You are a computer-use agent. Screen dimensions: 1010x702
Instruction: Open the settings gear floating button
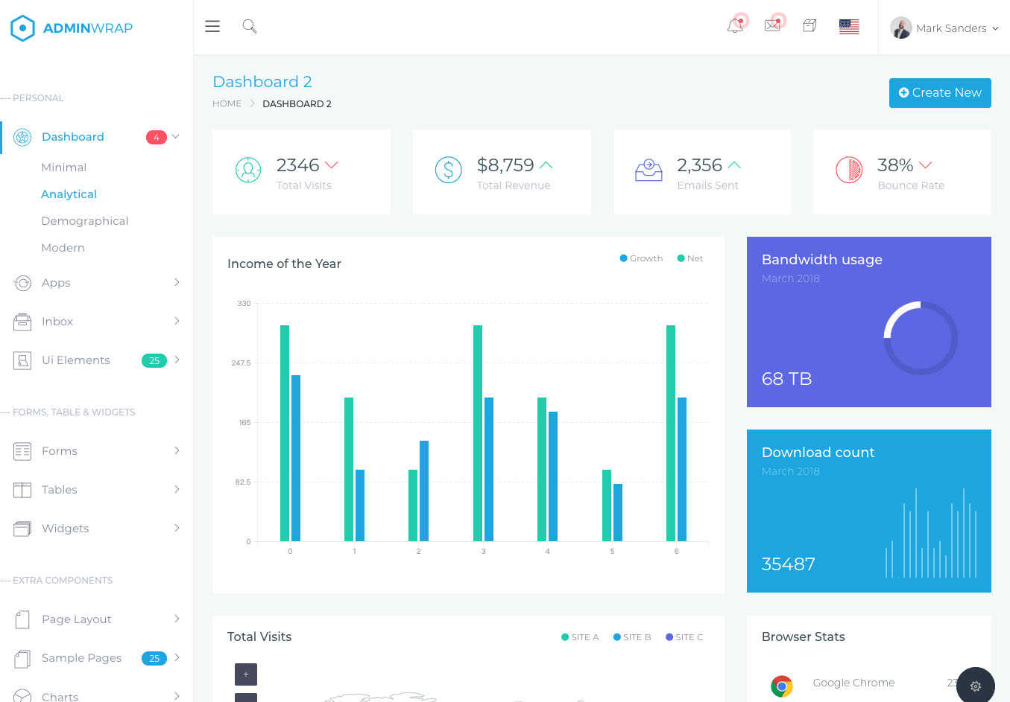[976, 686]
